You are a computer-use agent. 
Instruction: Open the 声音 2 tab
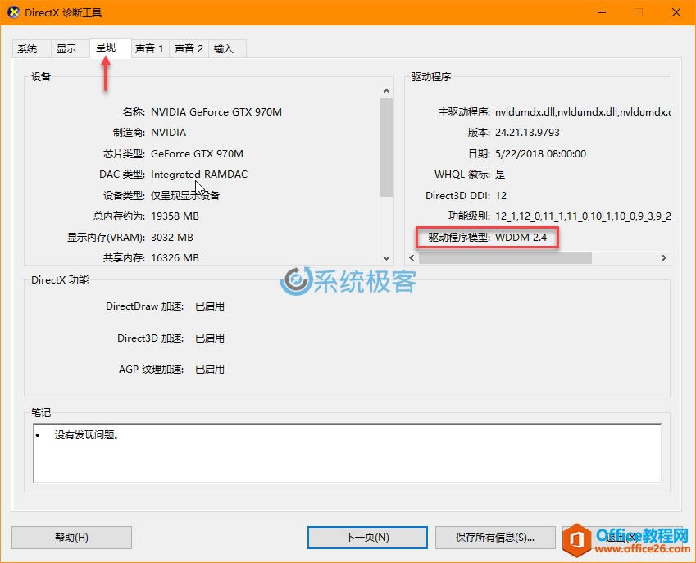[189, 49]
